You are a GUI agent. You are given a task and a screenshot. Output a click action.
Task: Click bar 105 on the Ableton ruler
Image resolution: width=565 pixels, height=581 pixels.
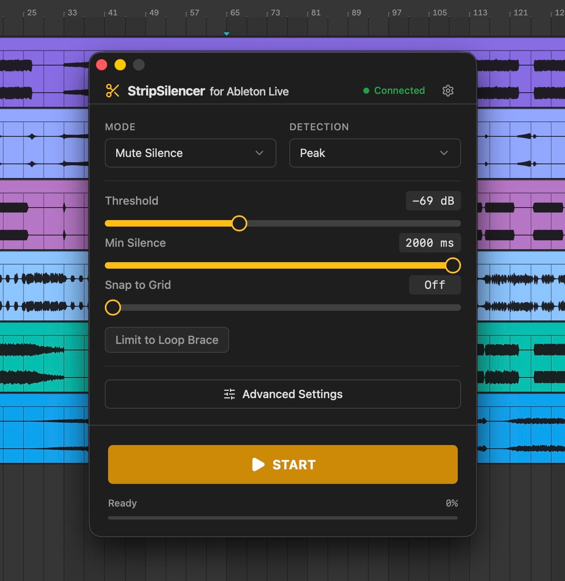[x=440, y=13]
